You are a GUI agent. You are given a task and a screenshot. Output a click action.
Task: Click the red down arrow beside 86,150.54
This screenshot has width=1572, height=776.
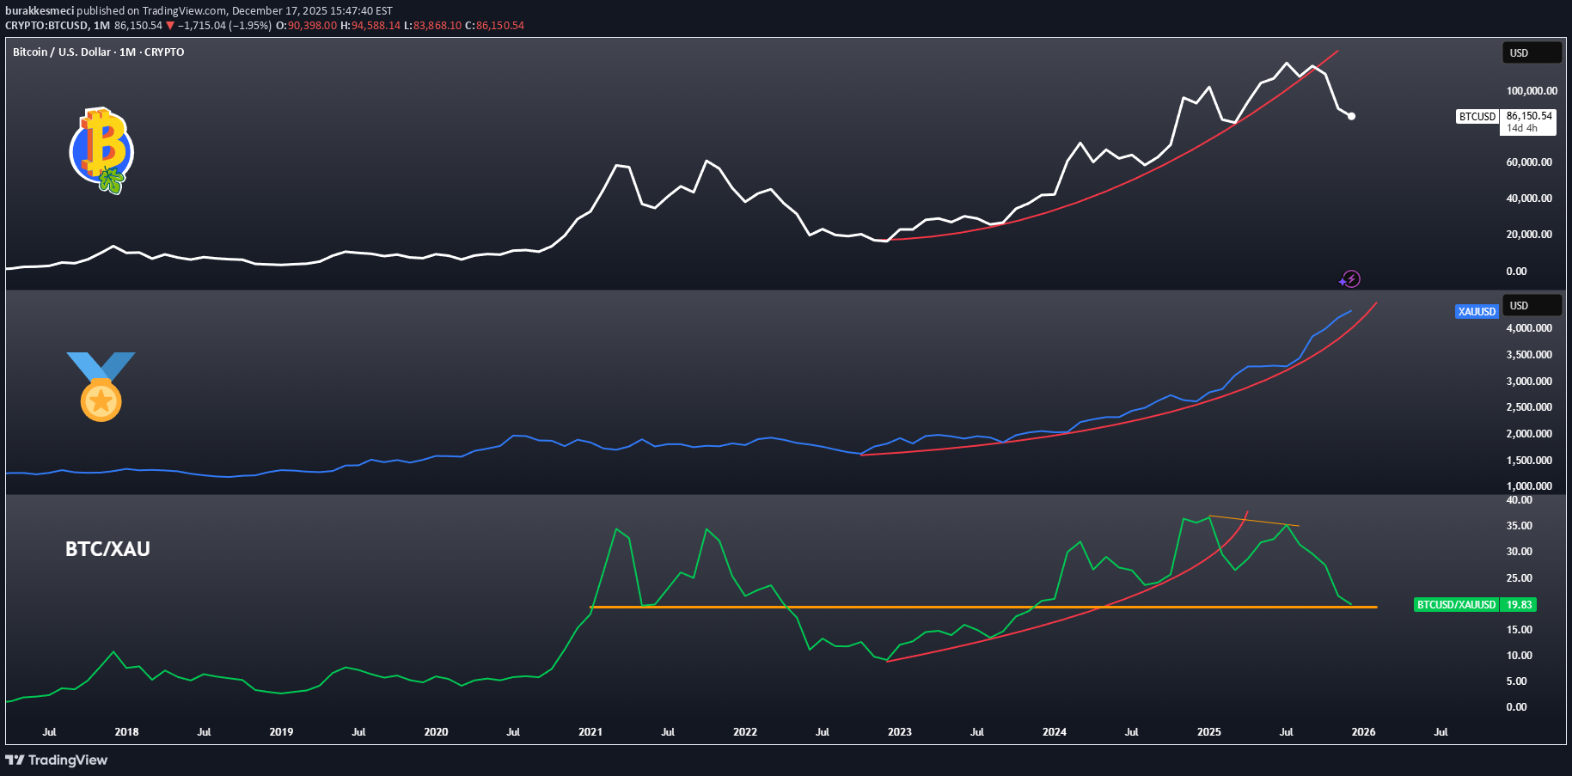(170, 26)
